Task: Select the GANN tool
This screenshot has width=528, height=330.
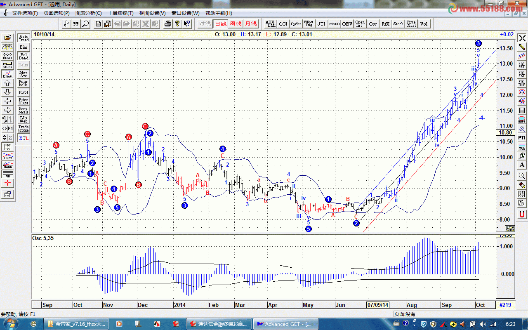Action: (7, 165)
